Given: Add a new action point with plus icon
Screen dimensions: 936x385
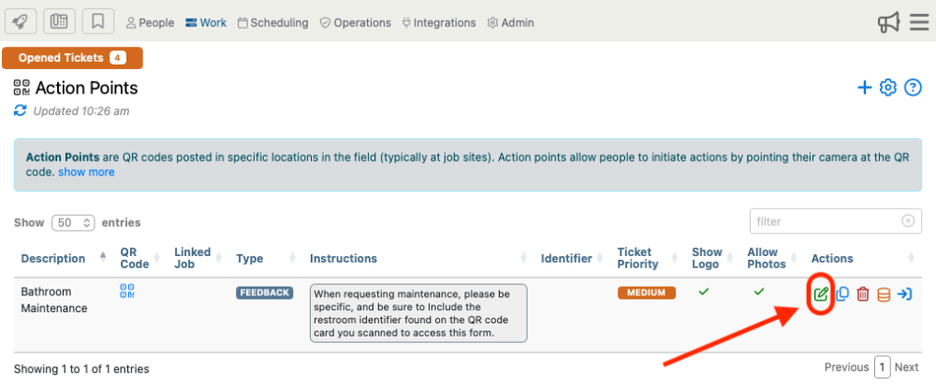Looking at the screenshot, I should click(x=865, y=88).
